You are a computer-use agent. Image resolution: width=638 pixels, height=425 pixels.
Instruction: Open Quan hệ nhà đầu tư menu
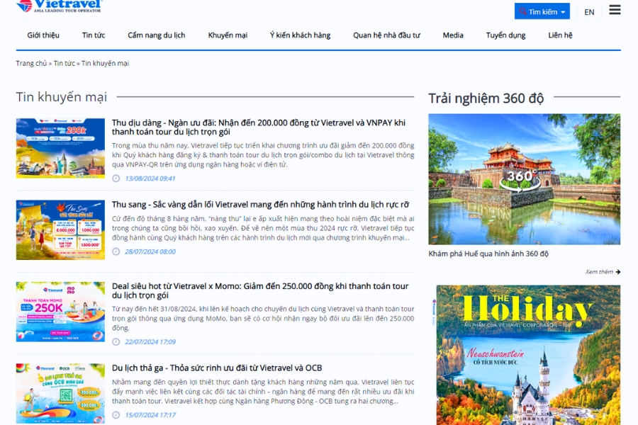[x=386, y=35]
